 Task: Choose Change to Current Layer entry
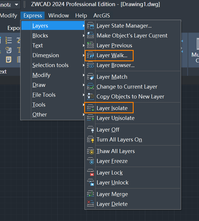(133, 87)
